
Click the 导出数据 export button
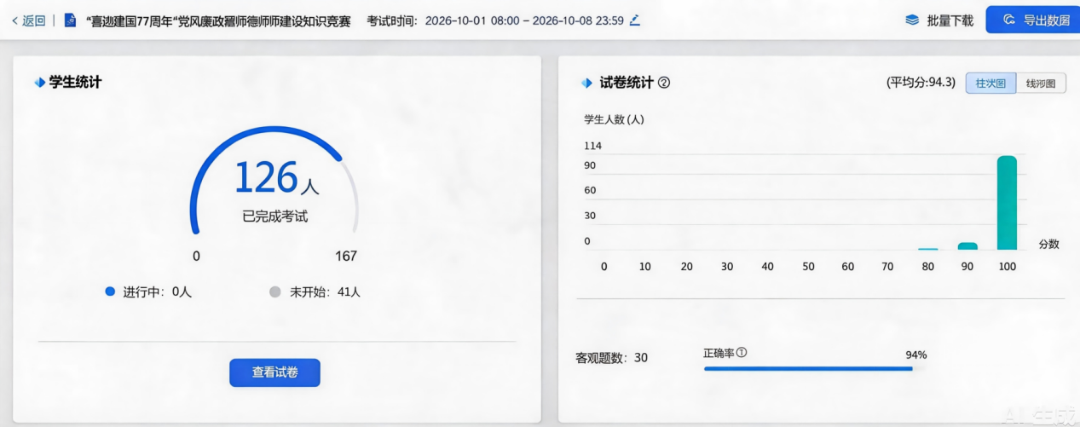click(x=1033, y=20)
